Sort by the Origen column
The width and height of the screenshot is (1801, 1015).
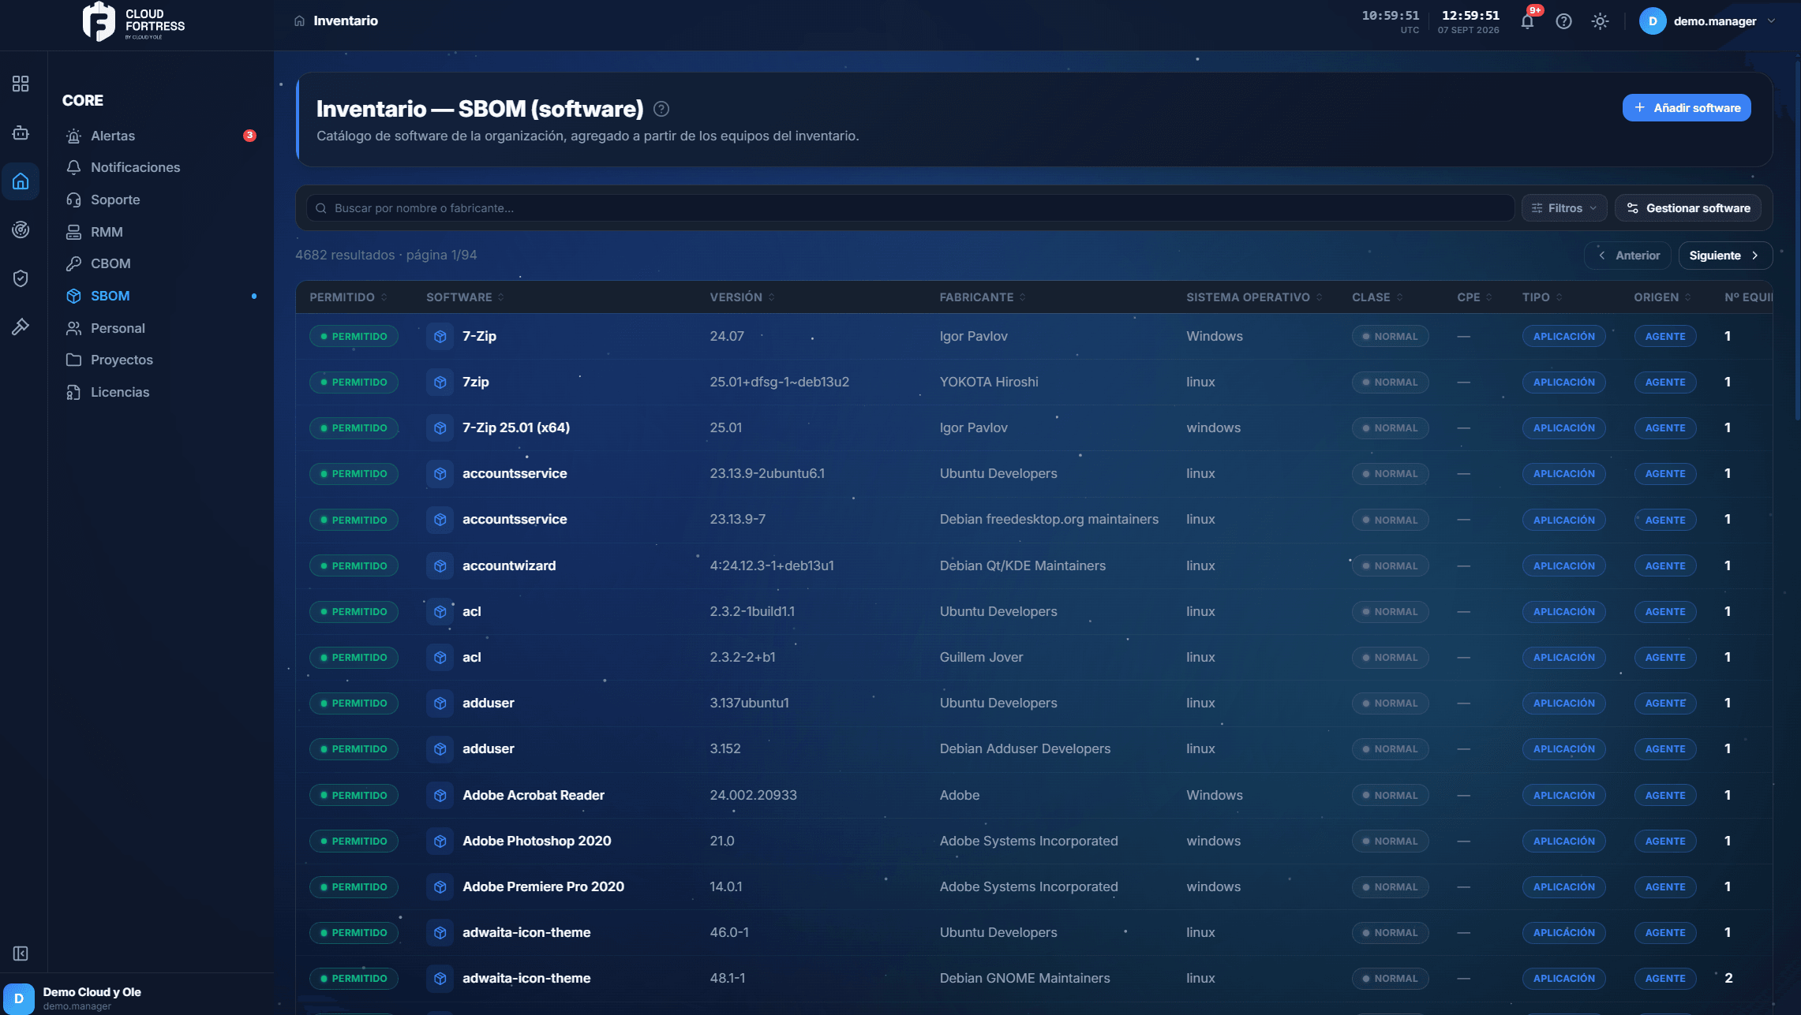point(1662,297)
